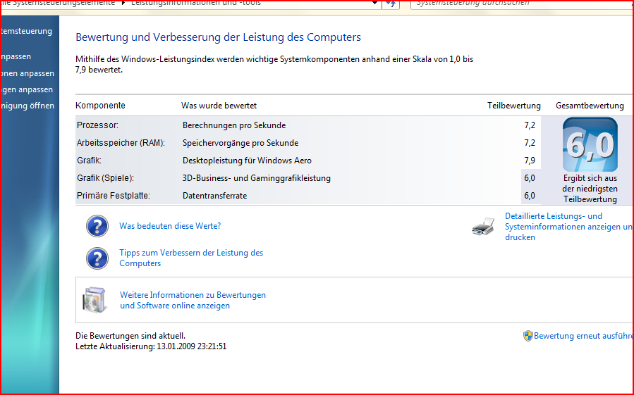The height and width of the screenshot is (395, 634).
Task: Click the sidebar link ending in 'onen anpassen'
Action: pos(28,73)
